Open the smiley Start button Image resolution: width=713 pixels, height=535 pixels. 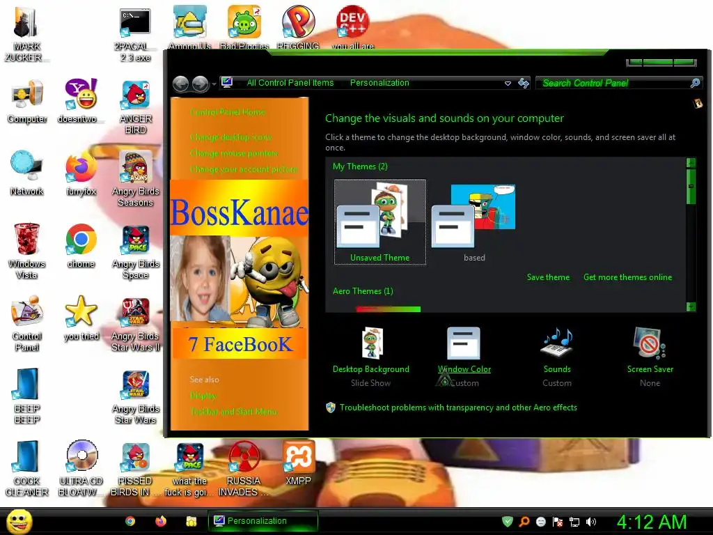click(x=19, y=521)
